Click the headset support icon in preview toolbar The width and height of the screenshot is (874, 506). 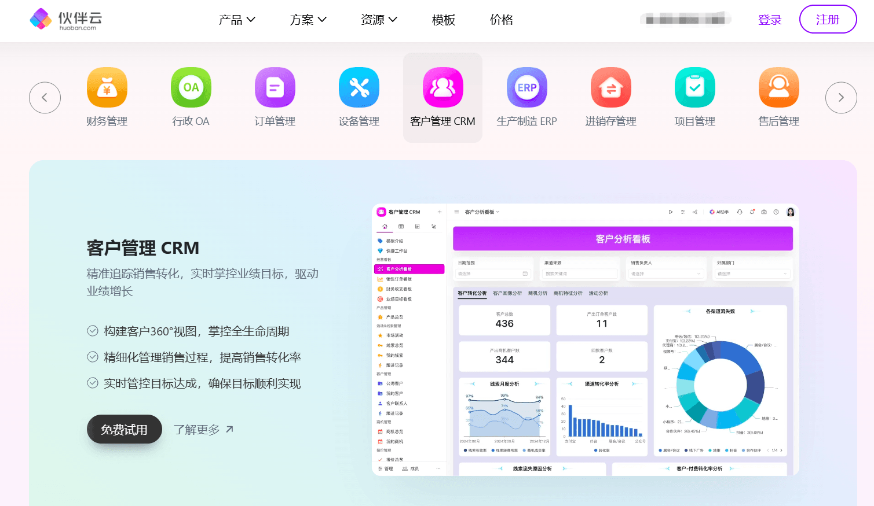pos(740,212)
